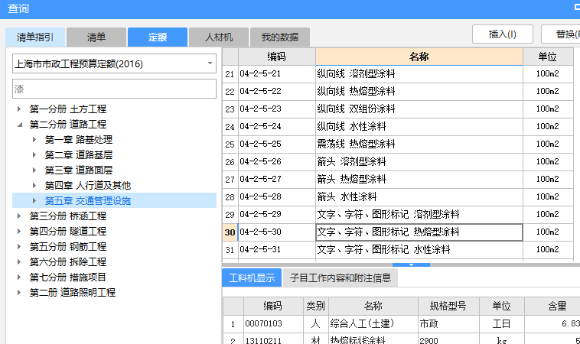The height and width of the screenshot is (344, 580).
Task: Select tree item 第四分册 隧道工程
Action: pos(67,232)
